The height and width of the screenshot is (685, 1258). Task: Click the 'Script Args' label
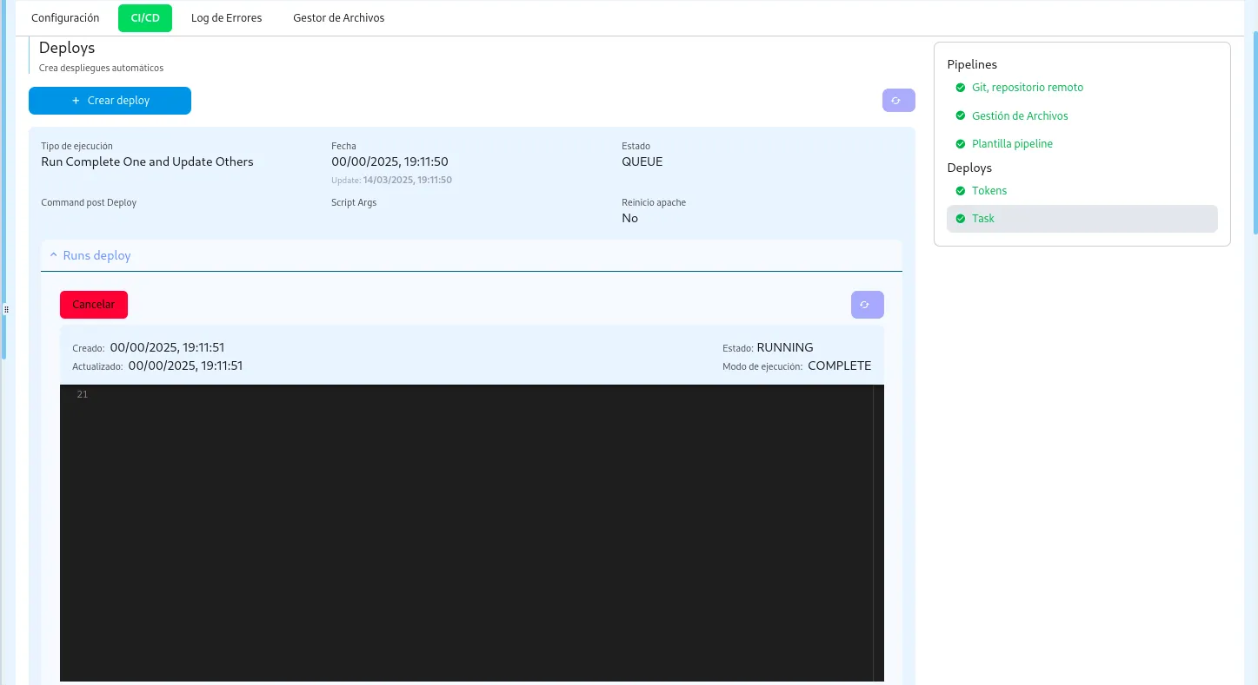click(x=354, y=202)
